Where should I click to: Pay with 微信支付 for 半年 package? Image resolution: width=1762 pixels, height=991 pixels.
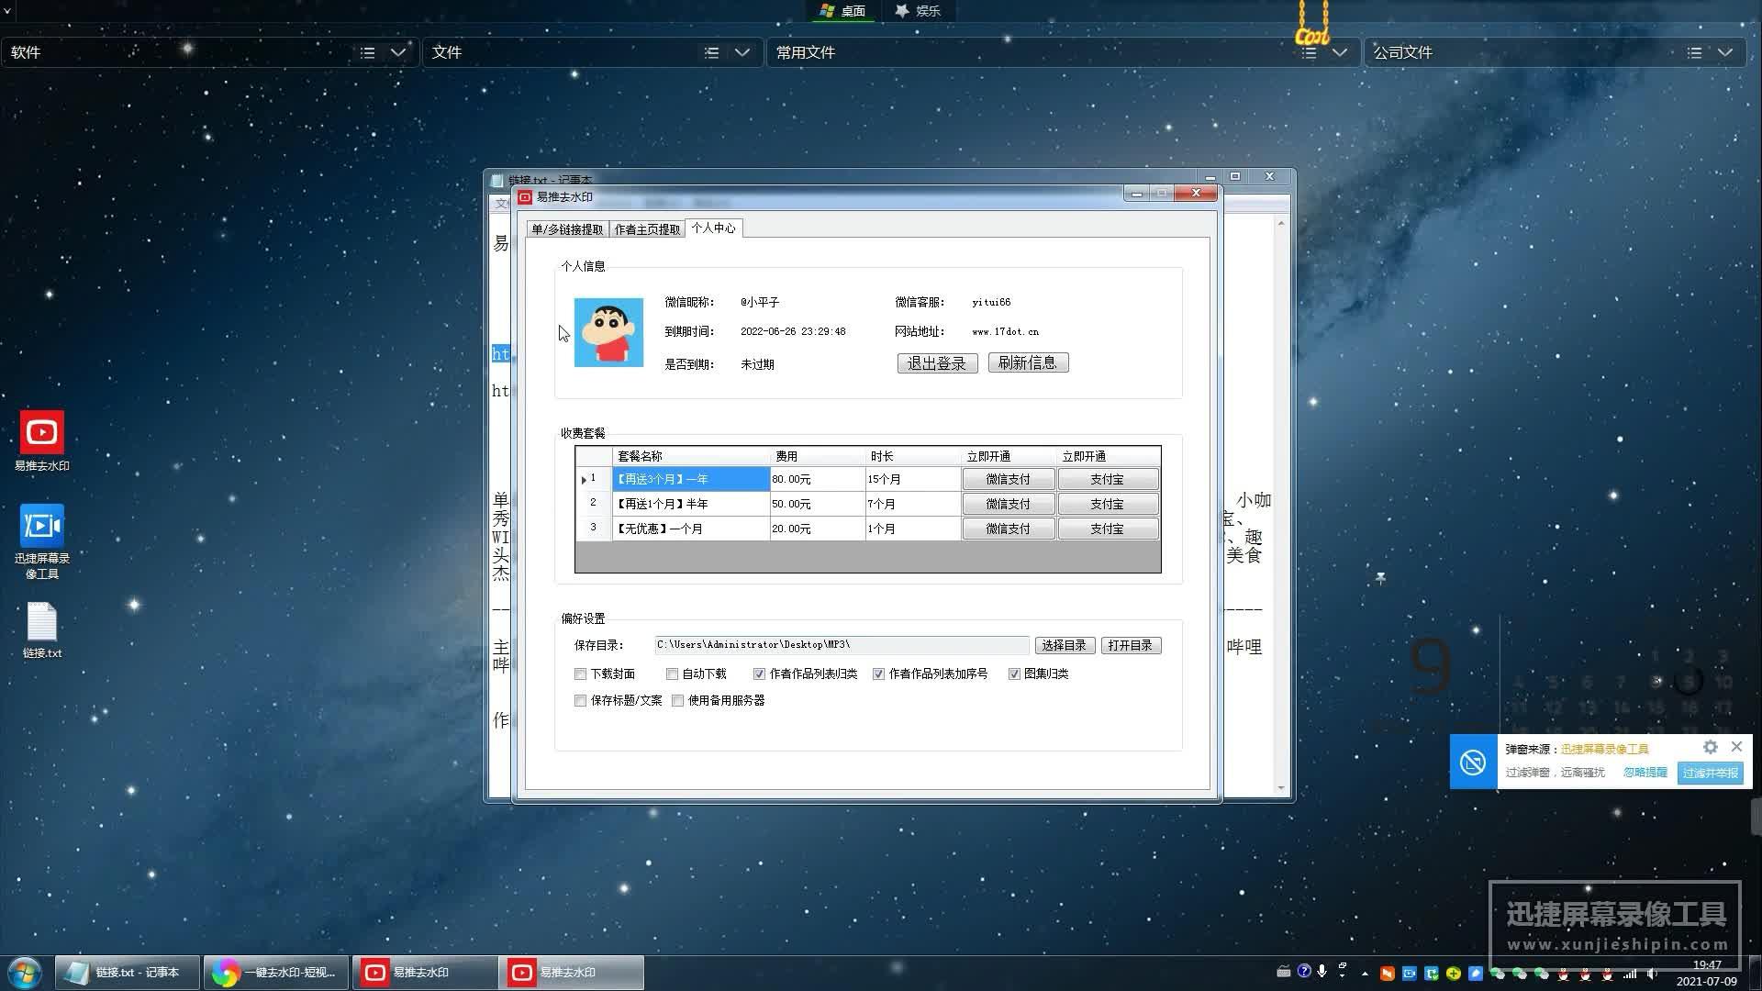(1008, 504)
